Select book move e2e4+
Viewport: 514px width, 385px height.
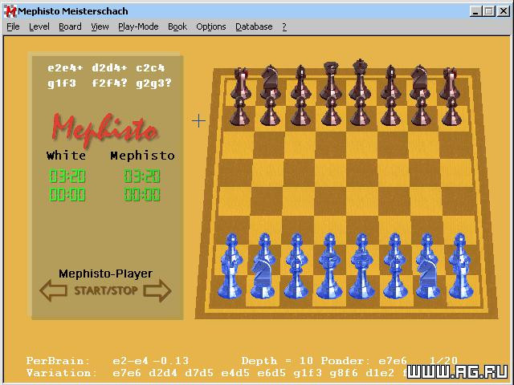click(x=65, y=68)
